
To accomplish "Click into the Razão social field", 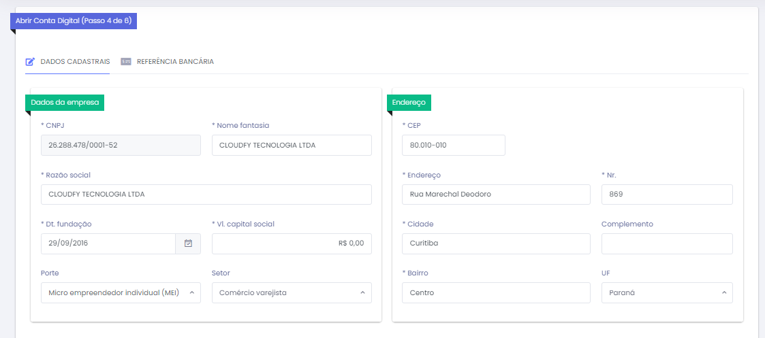I will point(206,195).
